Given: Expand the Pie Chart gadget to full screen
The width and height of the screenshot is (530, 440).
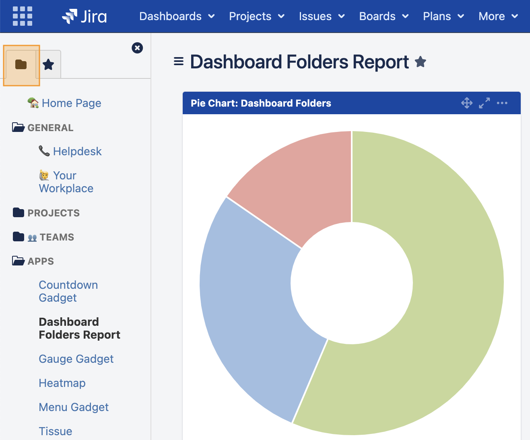Looking at the screenshot, I should [x=485, y=103].
